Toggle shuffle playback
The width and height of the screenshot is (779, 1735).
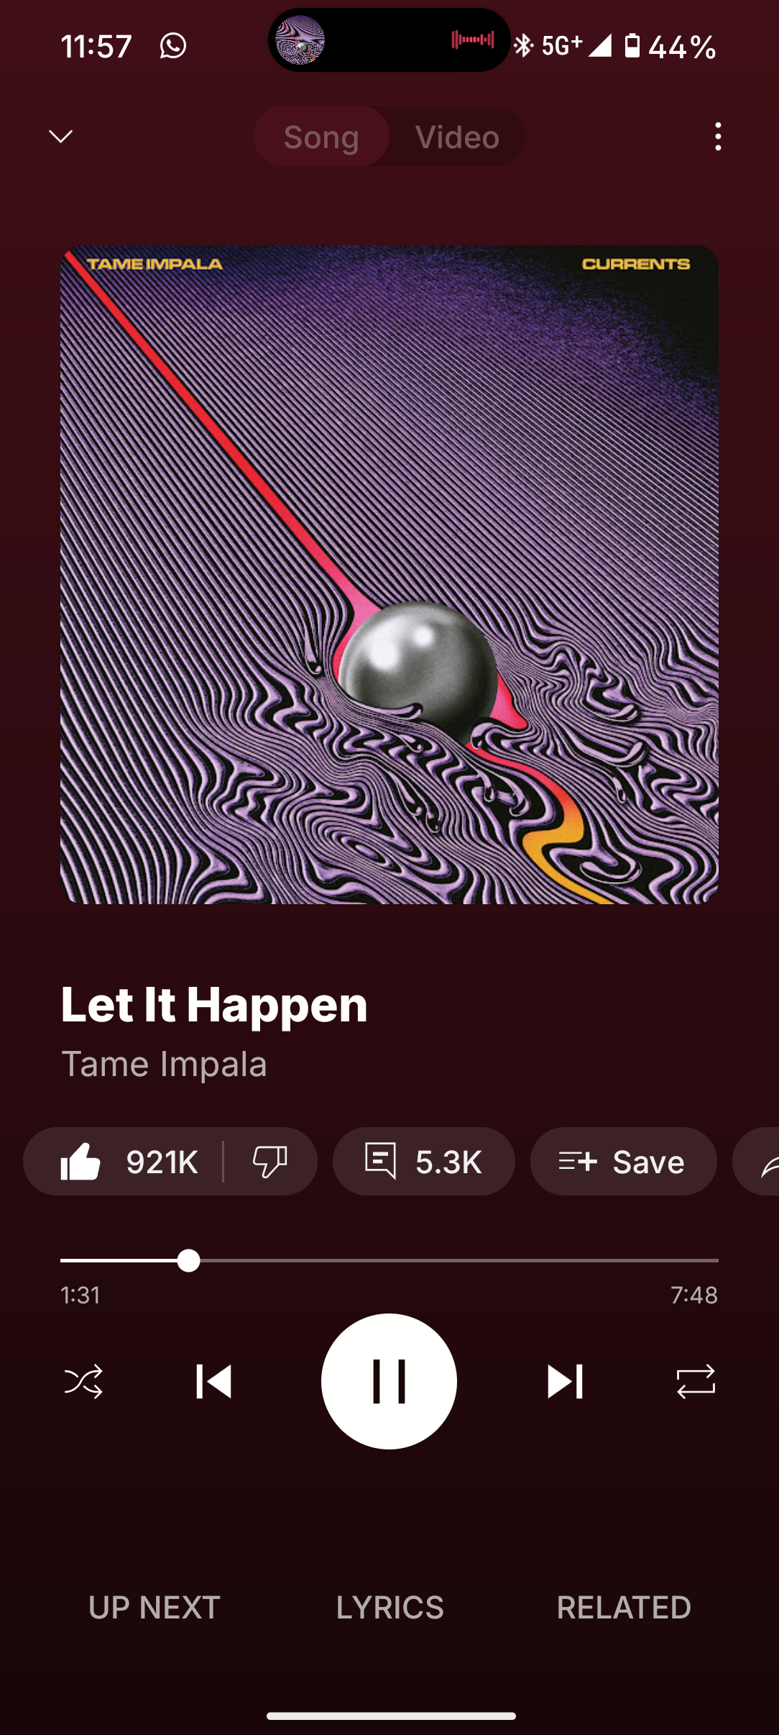(83, 1381)
